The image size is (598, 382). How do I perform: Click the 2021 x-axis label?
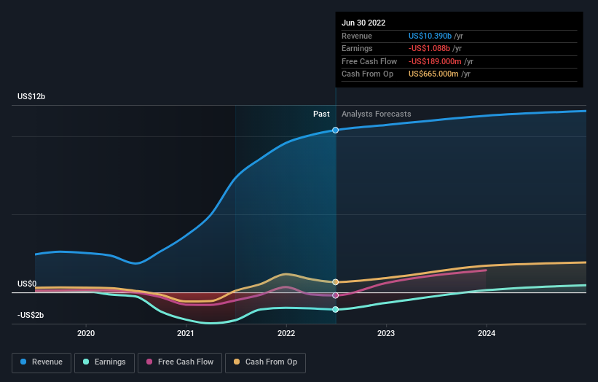tap(186, 334)
